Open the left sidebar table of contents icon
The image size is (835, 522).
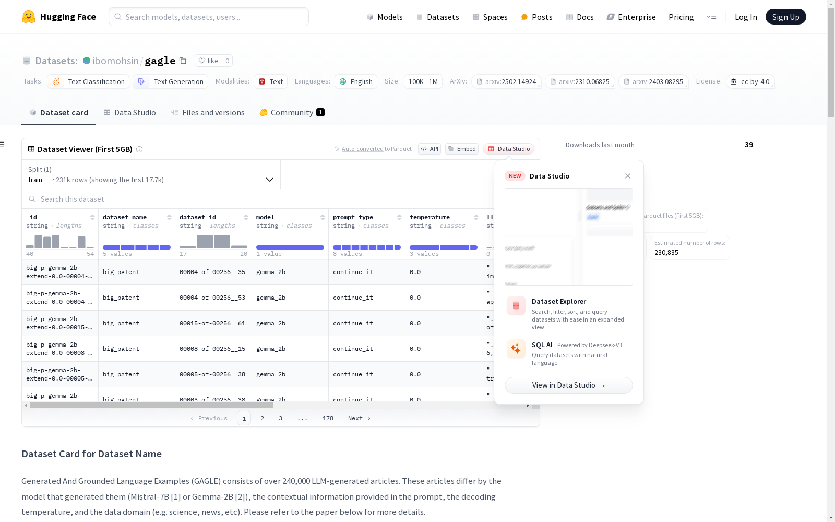(x=3, y=144)
